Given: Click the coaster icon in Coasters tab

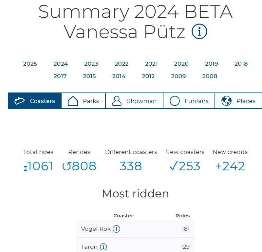Looking at the screenshot, I should coord(20,101).
